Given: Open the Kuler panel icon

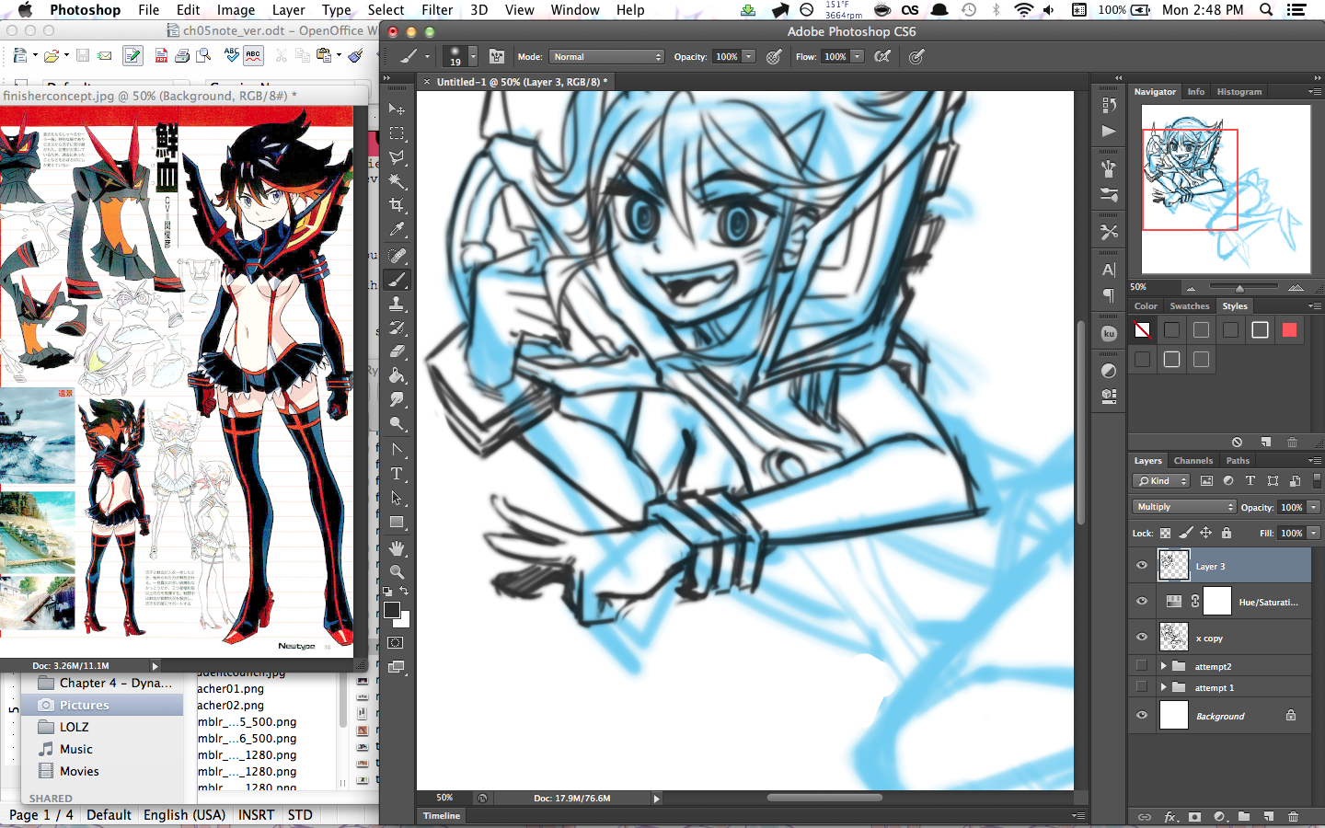Looking at the screenshot, I should click(1109, 334).
